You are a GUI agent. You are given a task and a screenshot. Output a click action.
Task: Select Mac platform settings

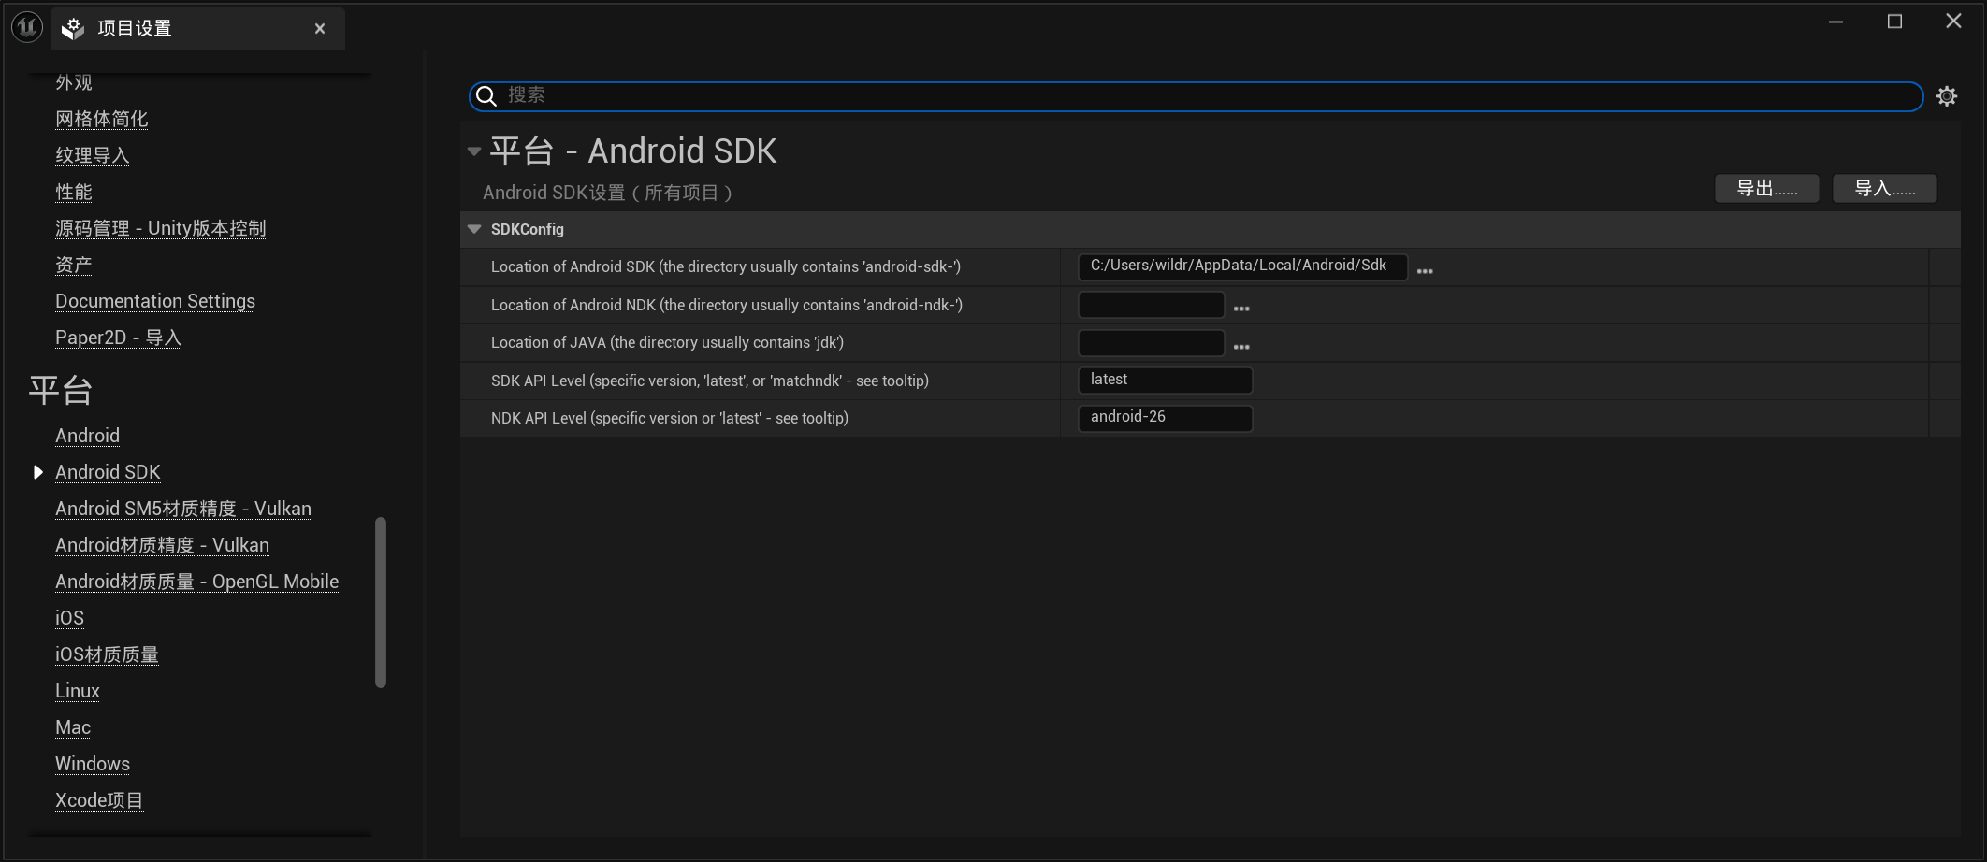[73, 727]
